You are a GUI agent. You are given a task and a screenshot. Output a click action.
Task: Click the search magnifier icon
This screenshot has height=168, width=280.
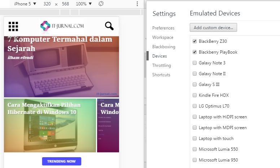point(109,26)
